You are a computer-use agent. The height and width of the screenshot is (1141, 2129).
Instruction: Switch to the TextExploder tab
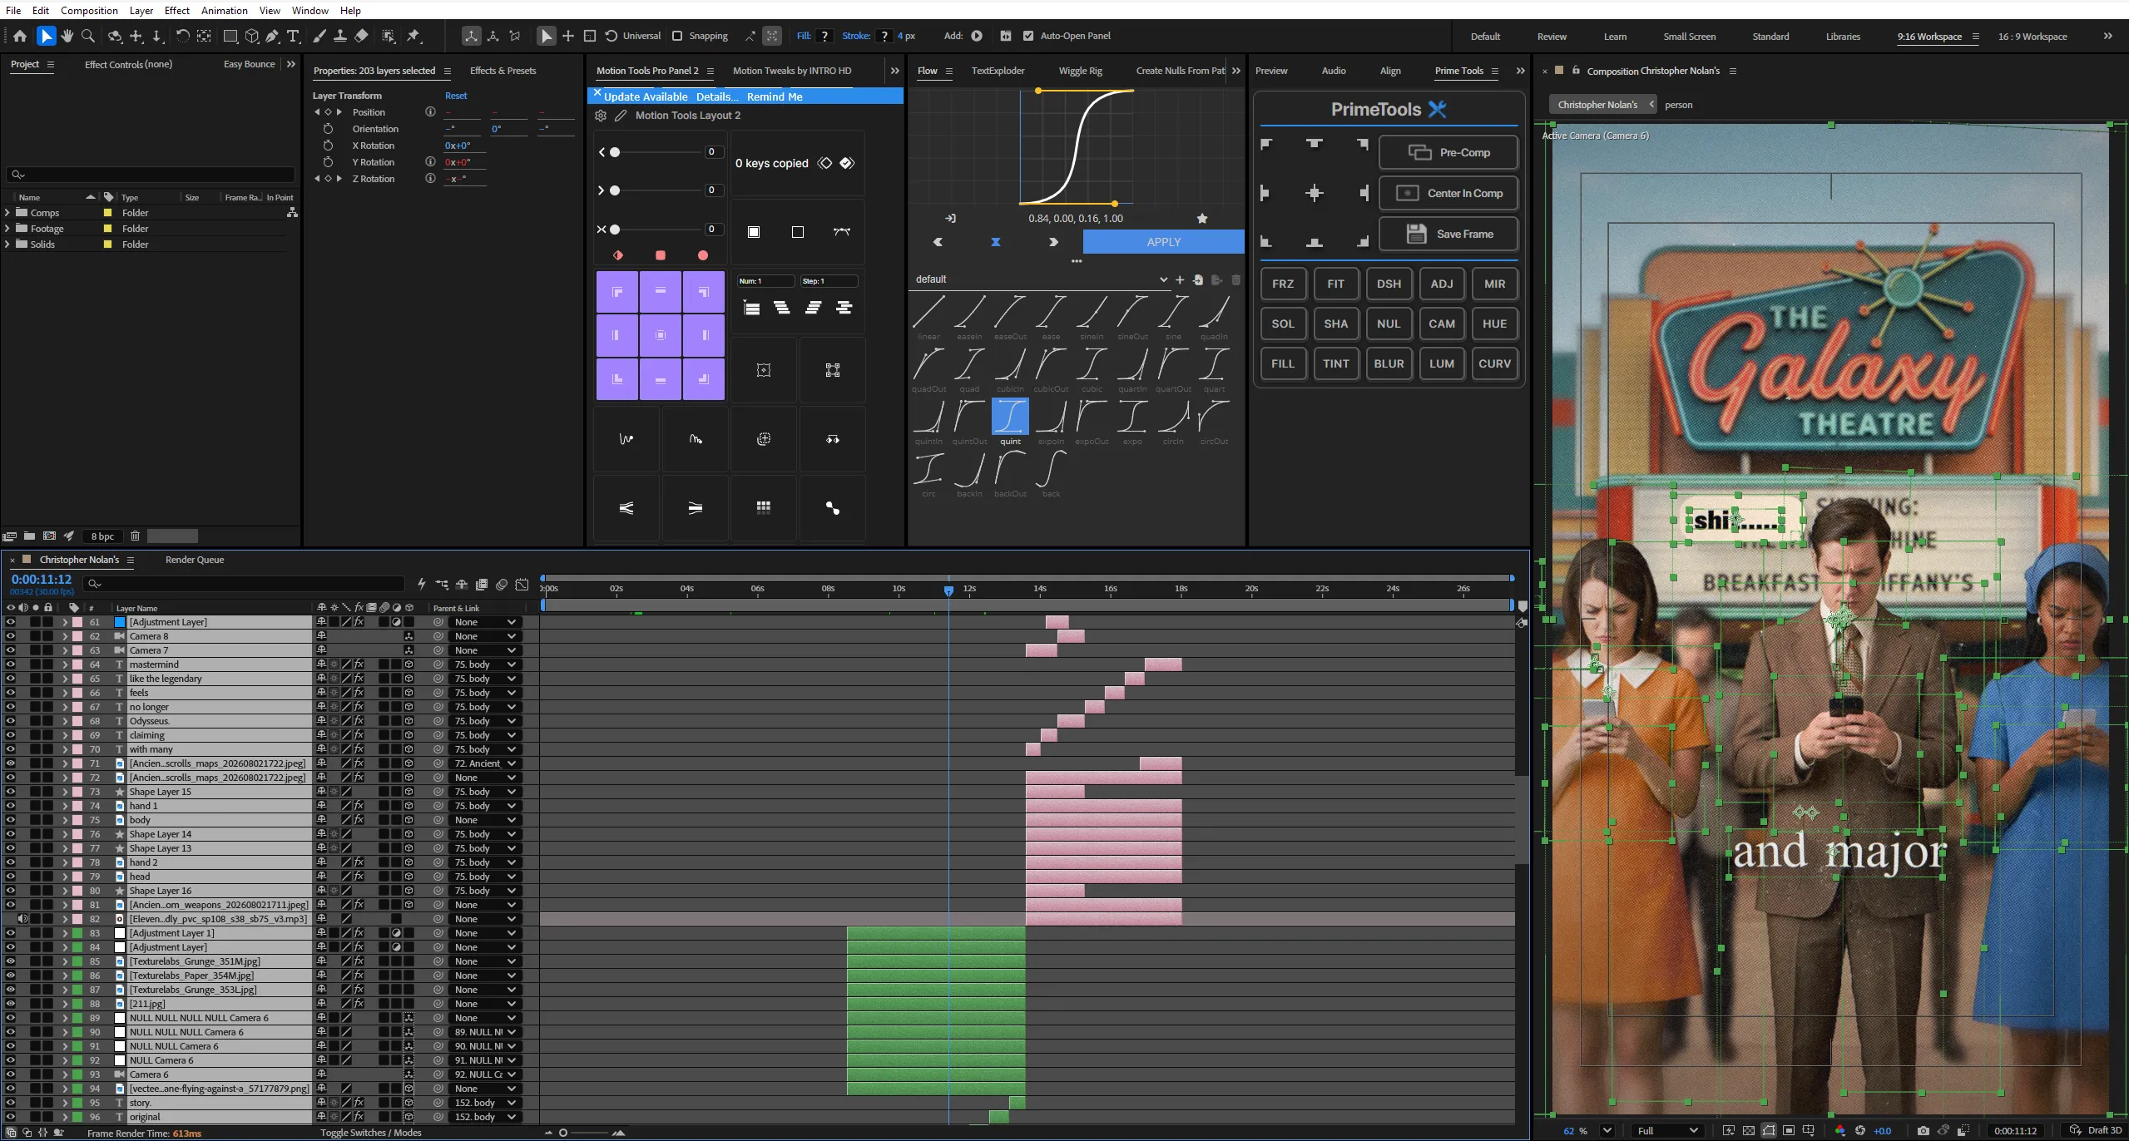tap(998, 71)
